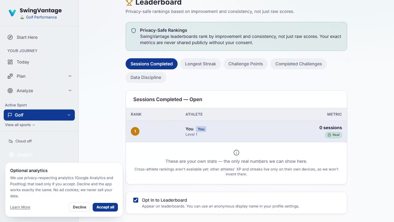Click the 'Level 1' text
The image size is (394, 222).
(x=191, y=134)
